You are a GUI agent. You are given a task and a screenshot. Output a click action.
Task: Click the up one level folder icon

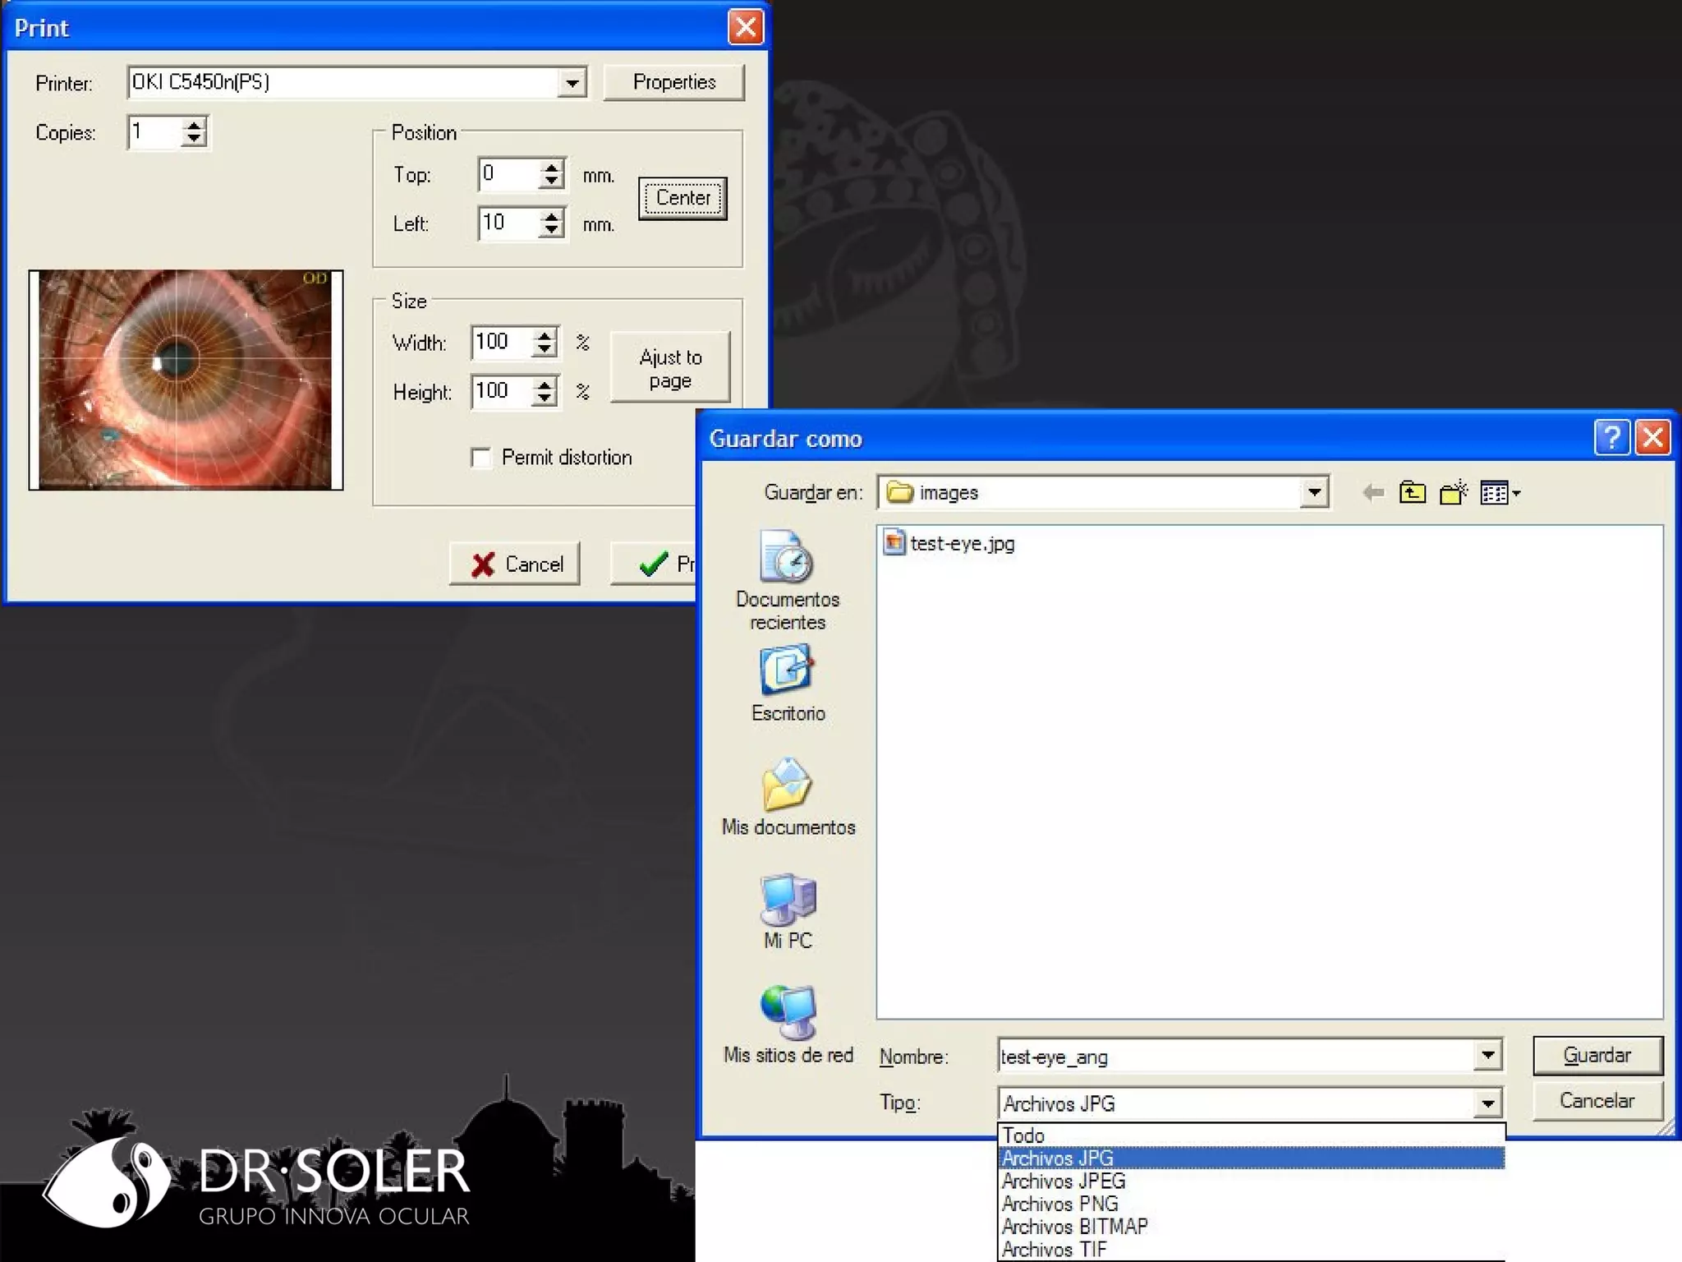coord(1412,493)
